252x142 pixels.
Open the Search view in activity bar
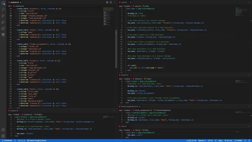click(x=3, y=9)
